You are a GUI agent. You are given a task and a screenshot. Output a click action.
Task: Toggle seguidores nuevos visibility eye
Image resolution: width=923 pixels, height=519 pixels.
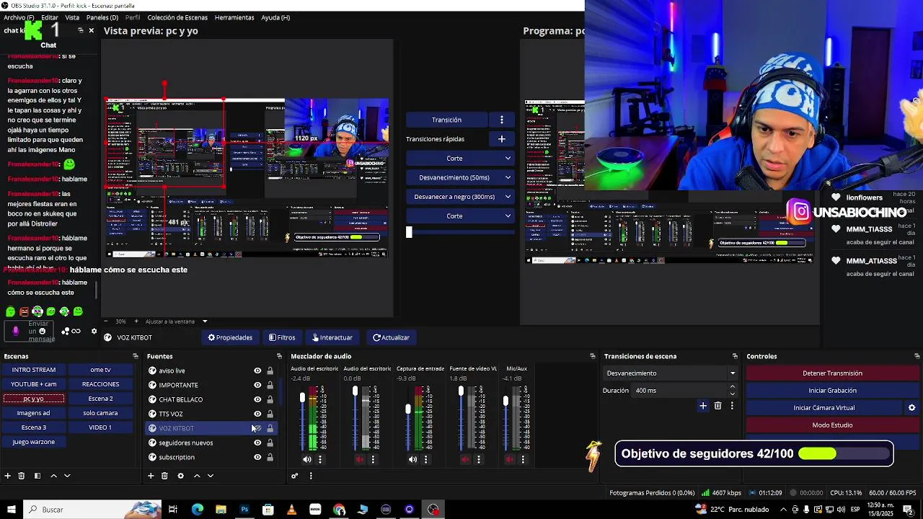[x=257, y=443]
